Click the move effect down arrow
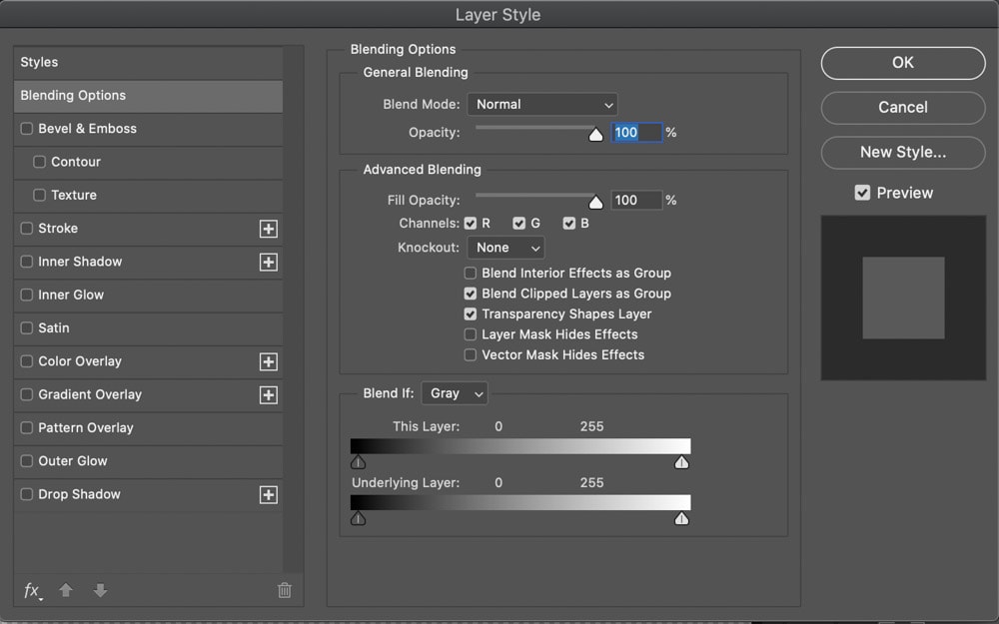The image size is (999, 624). (x=100, y=590)
